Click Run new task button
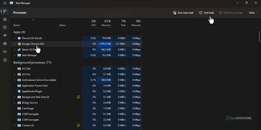This screenshot has height=130, width=261. (183, 13)
